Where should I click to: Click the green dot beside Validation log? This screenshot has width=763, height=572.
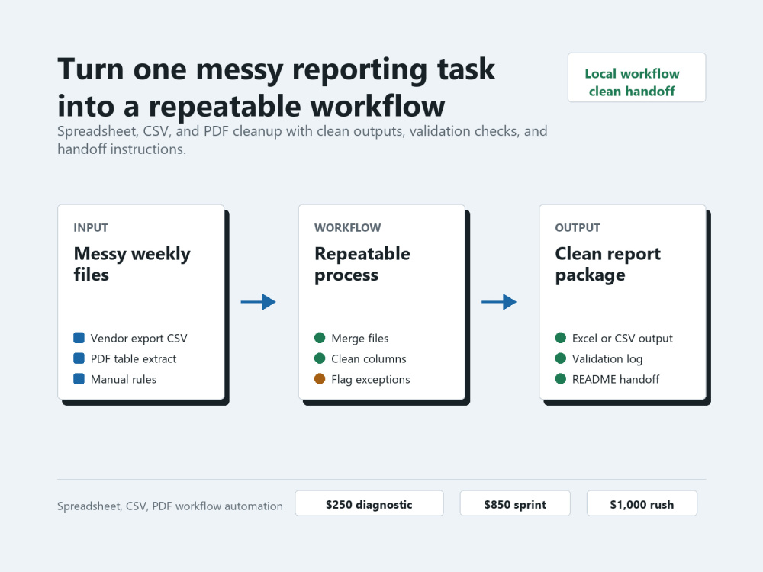[x=561, y=358]
